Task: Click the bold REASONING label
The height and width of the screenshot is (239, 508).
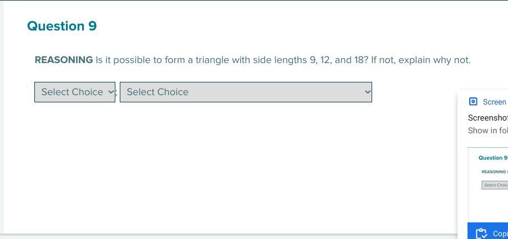Action: (x=64, y=60)
